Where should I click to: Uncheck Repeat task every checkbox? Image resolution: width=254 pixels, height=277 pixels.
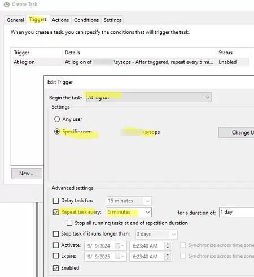point(56,212)
